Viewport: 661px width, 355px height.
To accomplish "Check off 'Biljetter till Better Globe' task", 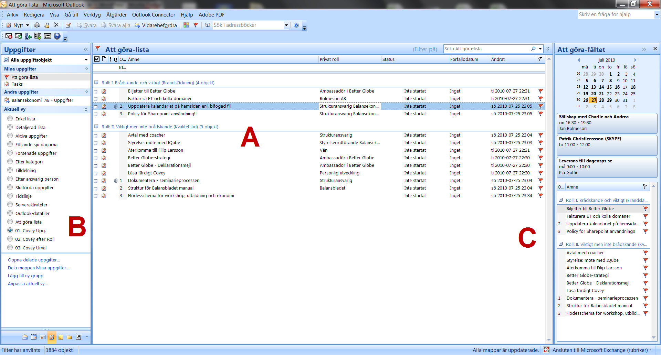I will click(96, 92).
